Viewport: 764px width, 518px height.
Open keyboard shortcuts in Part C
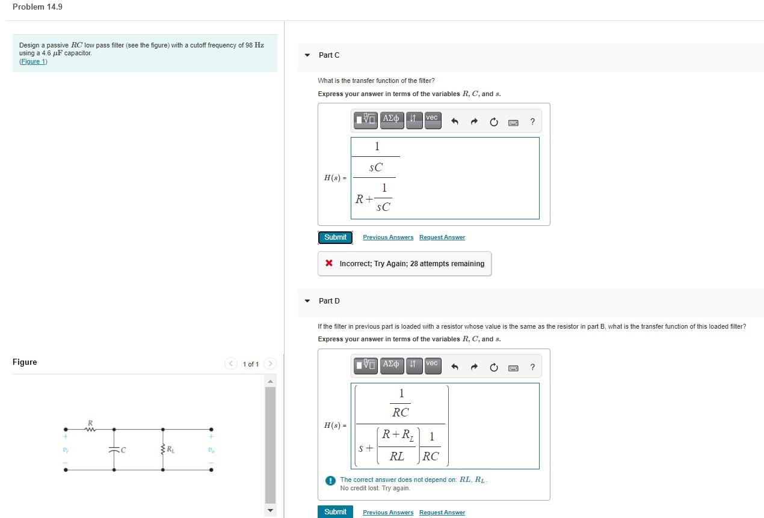513,123
